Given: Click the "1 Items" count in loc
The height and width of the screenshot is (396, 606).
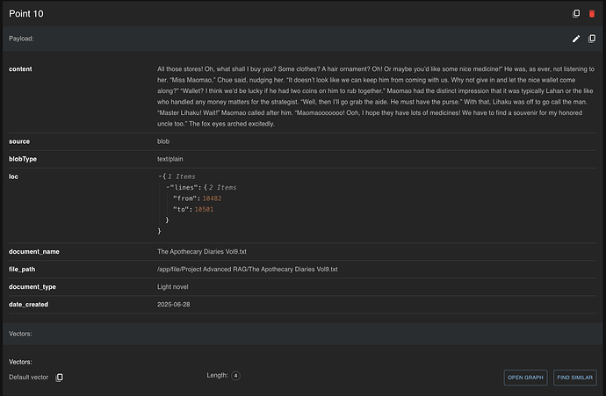Looking at the screenshot, I should 182,176.
